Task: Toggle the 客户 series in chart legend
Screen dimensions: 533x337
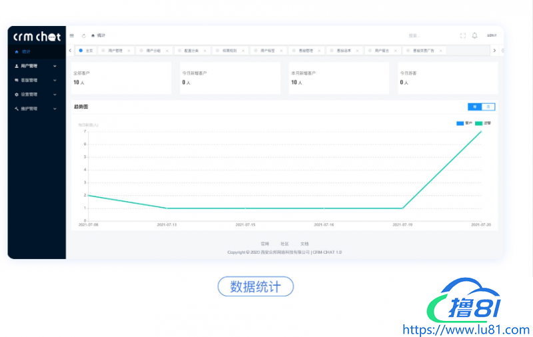Action: pos(464,123)
